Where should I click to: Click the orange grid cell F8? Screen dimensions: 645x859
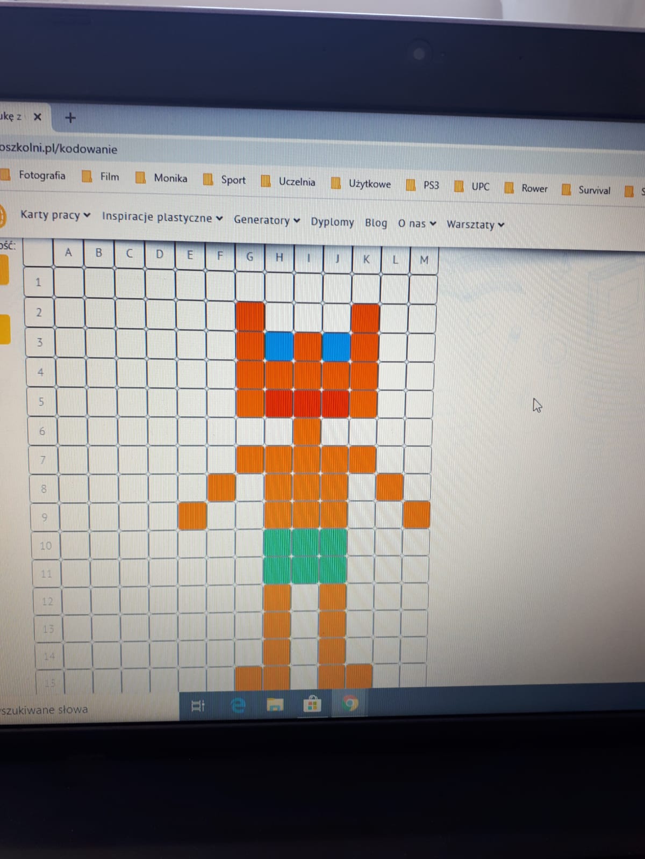click(221, 487)
